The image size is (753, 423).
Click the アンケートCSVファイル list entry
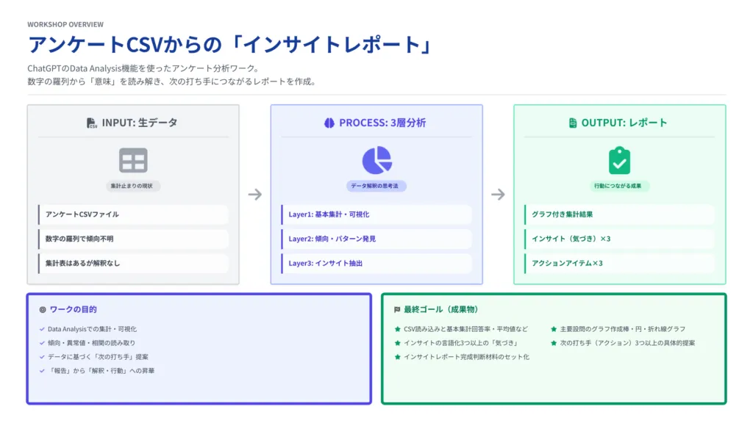click(x=133, y=214)
